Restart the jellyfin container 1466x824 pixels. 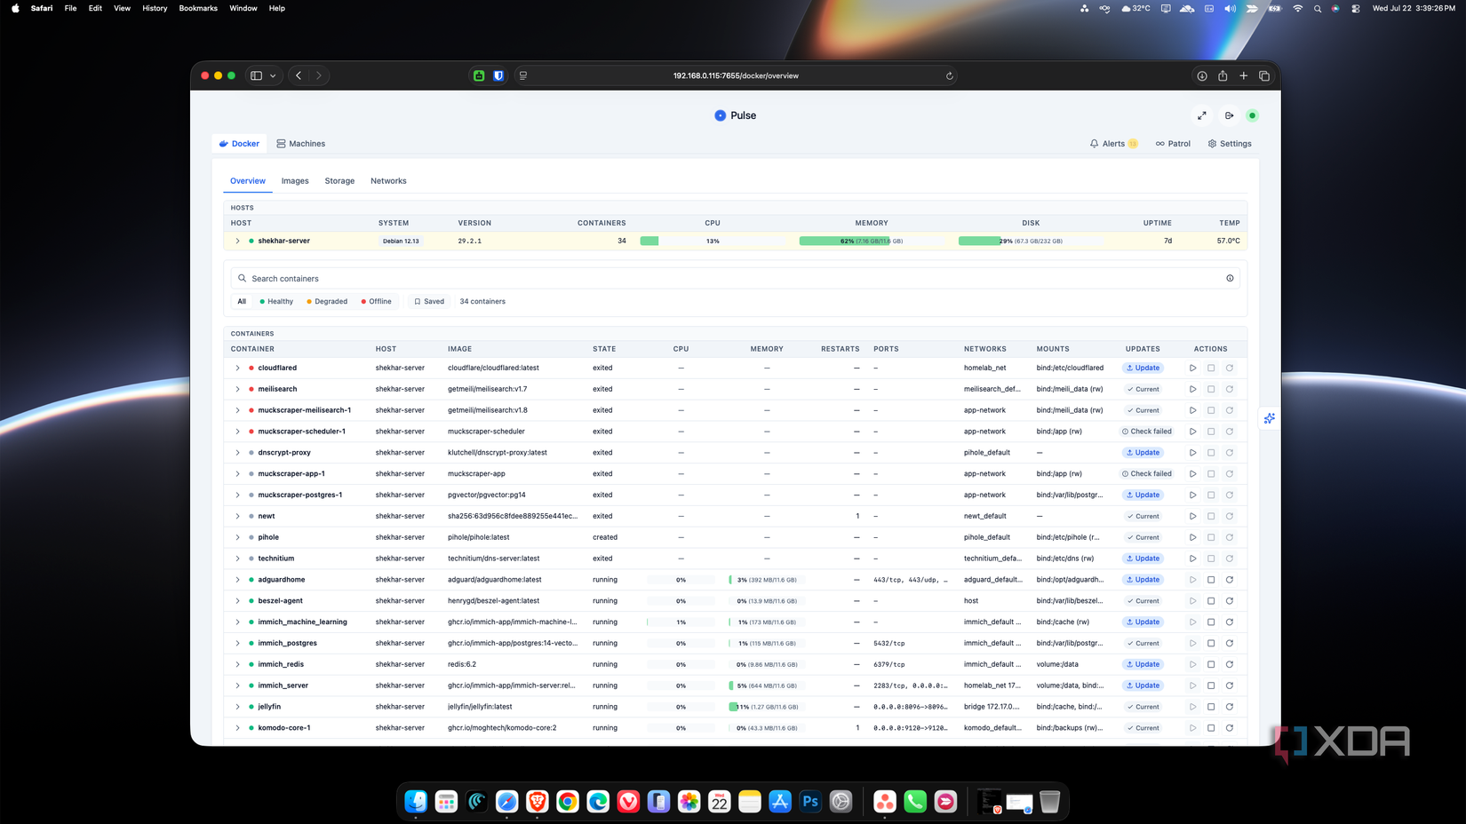[1230, 707]
